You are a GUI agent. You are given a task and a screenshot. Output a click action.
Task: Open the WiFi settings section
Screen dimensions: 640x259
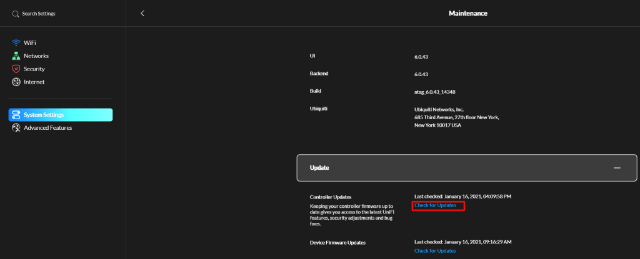point(31,42)
